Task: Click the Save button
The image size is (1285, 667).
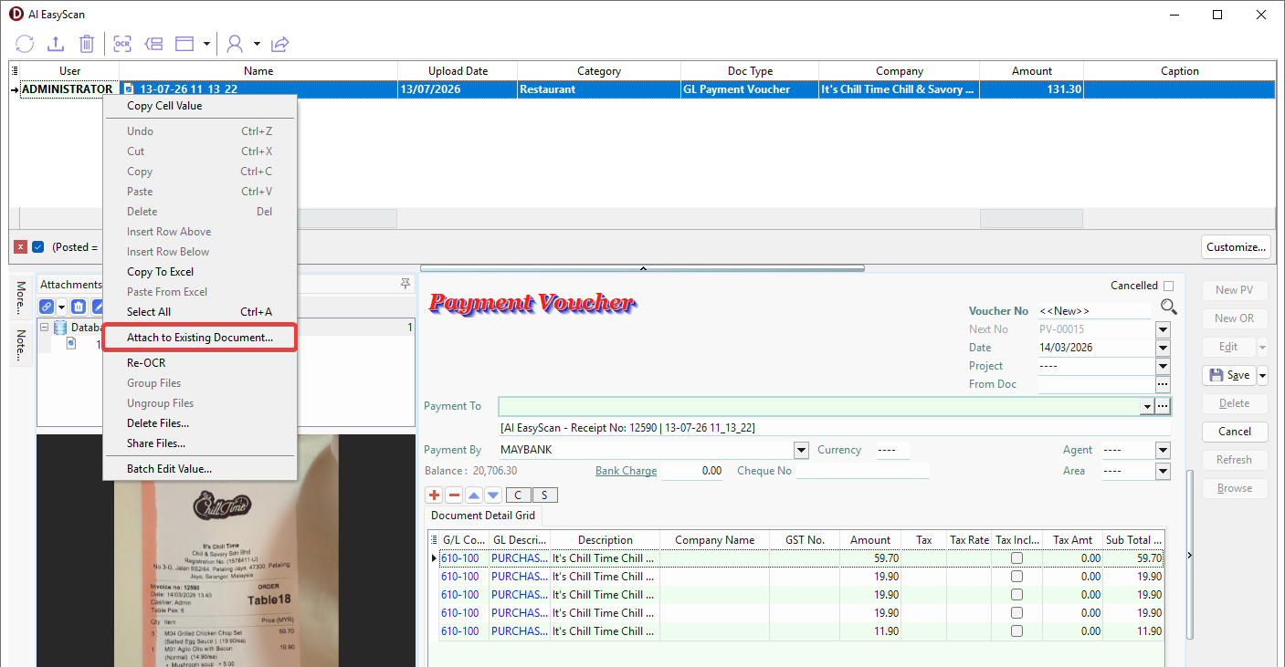Action: 1229,375
